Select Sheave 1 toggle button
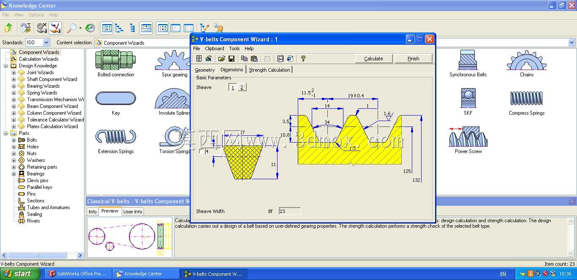 [233, 87]
